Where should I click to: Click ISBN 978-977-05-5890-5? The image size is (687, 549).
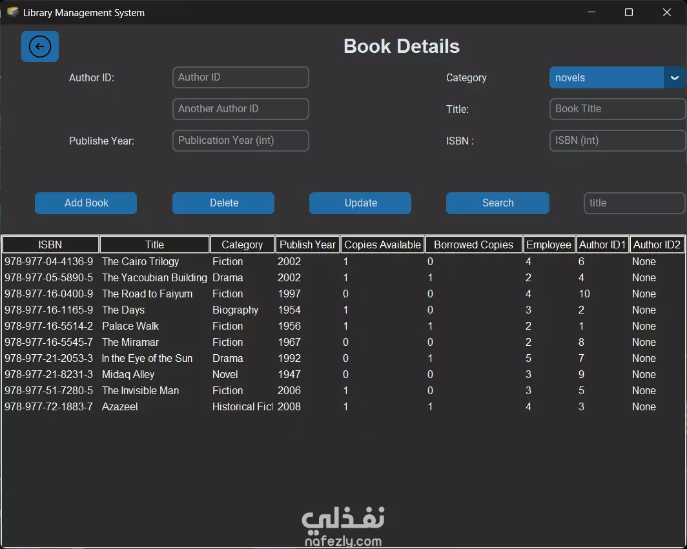pos(48,278)
